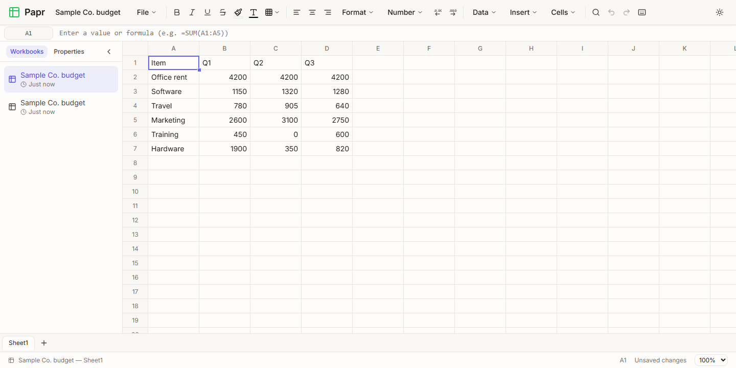Screen dimensions: 736x368
Task: Select column B header
Action: (x=225, y=49)
